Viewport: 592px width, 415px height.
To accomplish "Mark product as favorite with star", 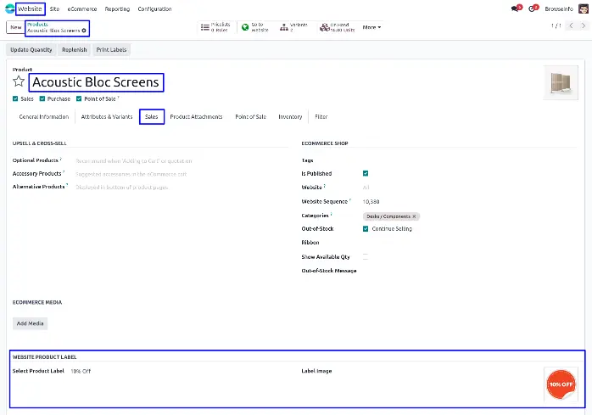I will [x=19, y=82].
